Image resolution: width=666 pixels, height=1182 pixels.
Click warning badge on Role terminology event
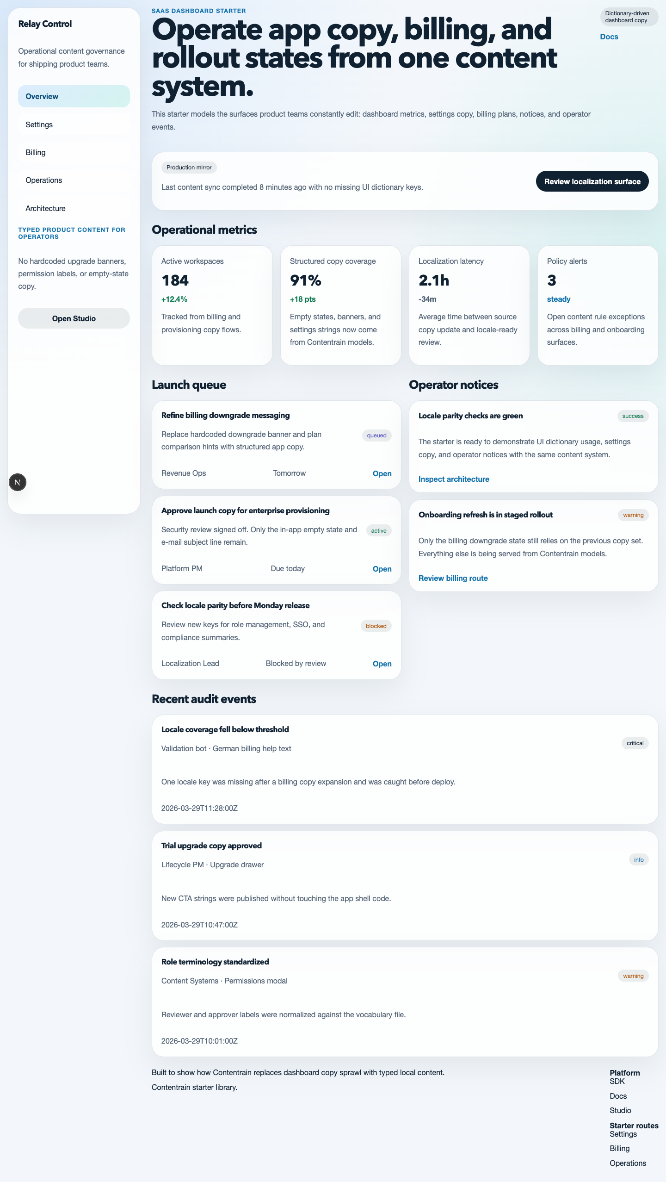coord(633,976)
